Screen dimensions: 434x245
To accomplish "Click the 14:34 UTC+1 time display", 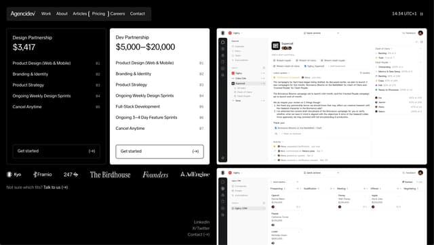I will tap(404, 14).
